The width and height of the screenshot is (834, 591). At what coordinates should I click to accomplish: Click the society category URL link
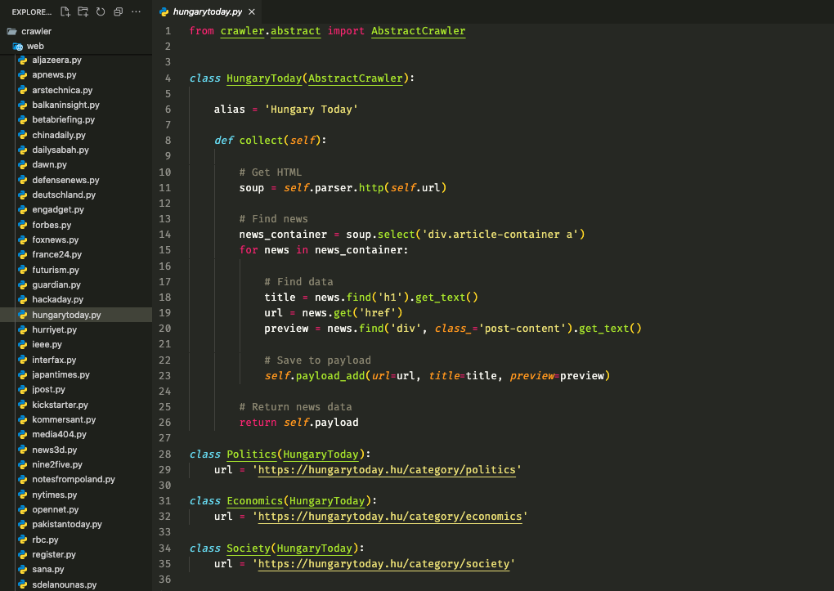coord(383,564)
